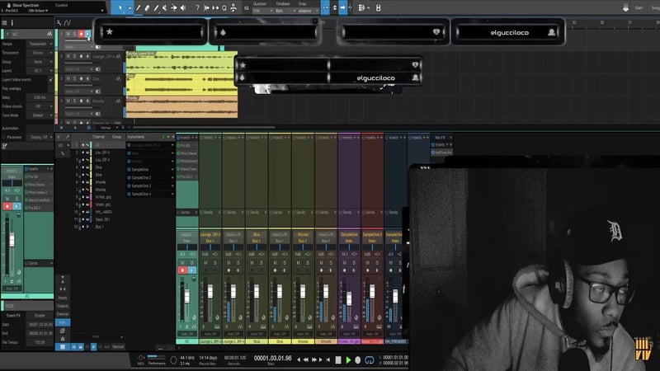
Task: Toggle the Loop button in transport
Action: click(x=369, y=360)
